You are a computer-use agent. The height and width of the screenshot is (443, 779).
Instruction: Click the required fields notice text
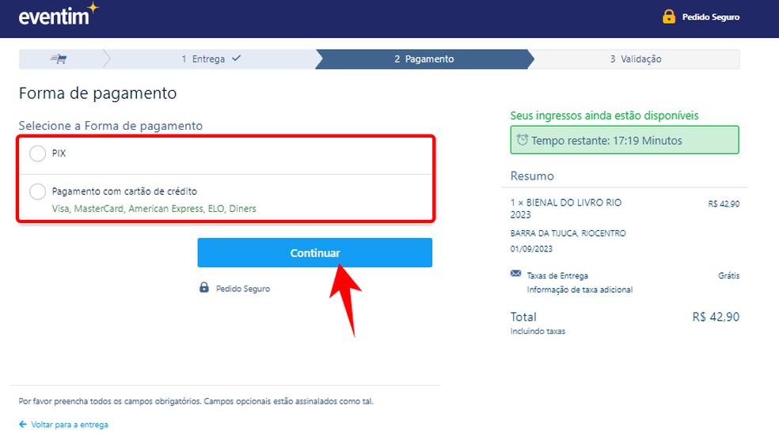pyautogui.click(x=196, y=401)
